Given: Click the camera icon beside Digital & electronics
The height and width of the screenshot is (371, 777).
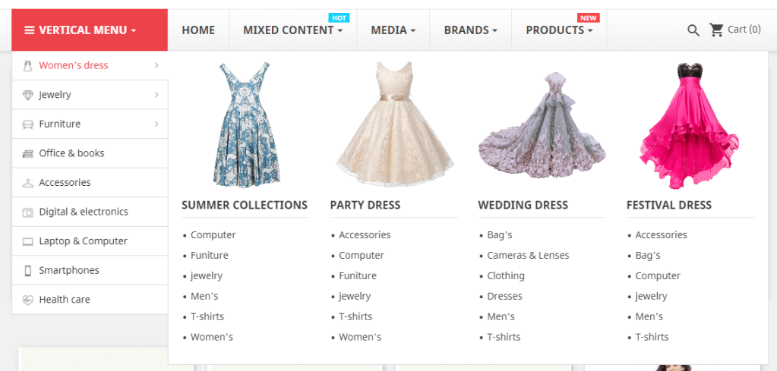Looking at the screenshot, I should point(28,212).
